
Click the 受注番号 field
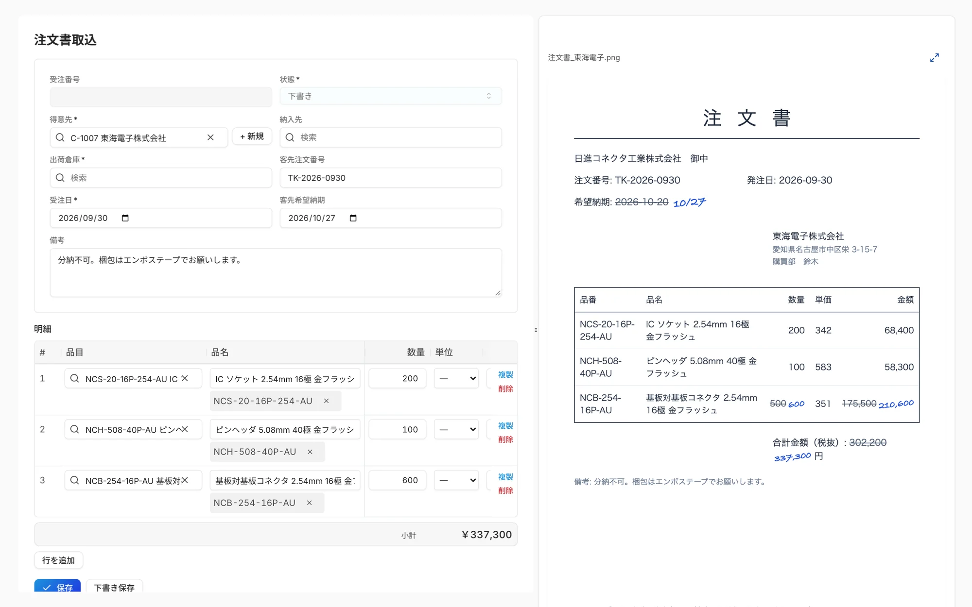(x=161, y=97)
